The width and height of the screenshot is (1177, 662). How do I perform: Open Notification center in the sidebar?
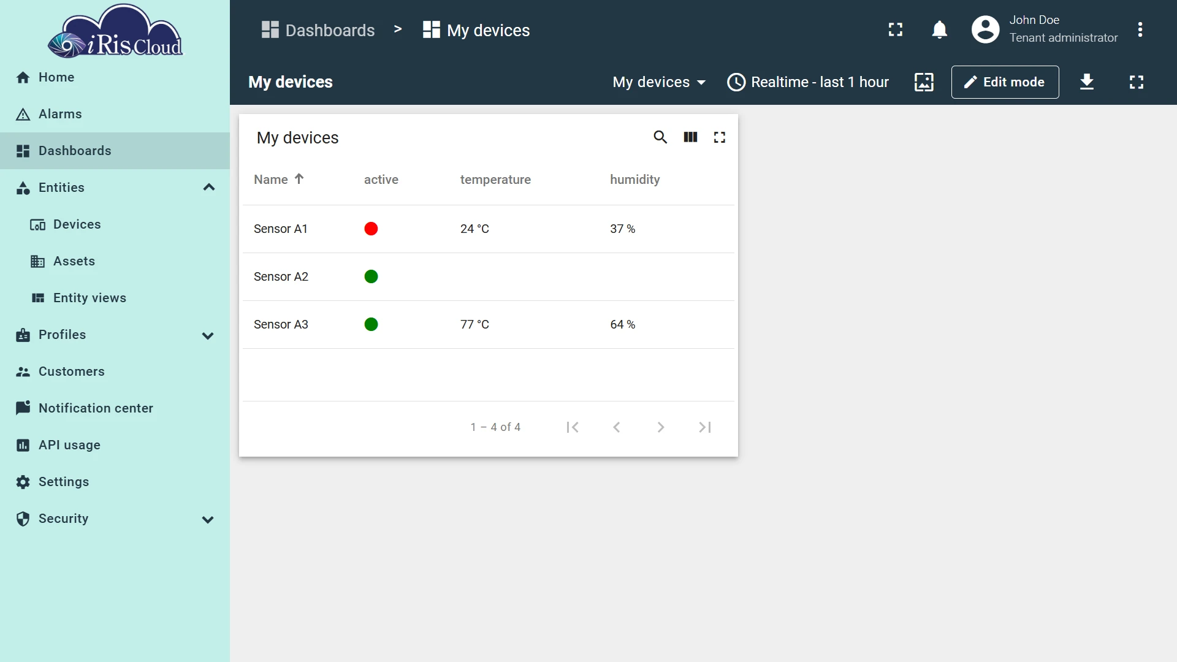click(x=115, y=408)
